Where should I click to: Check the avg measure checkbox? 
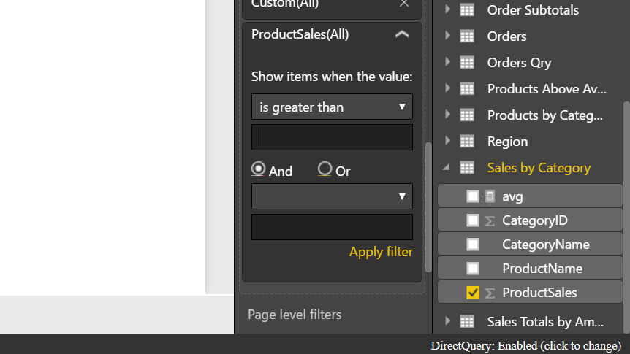[473, 196]
